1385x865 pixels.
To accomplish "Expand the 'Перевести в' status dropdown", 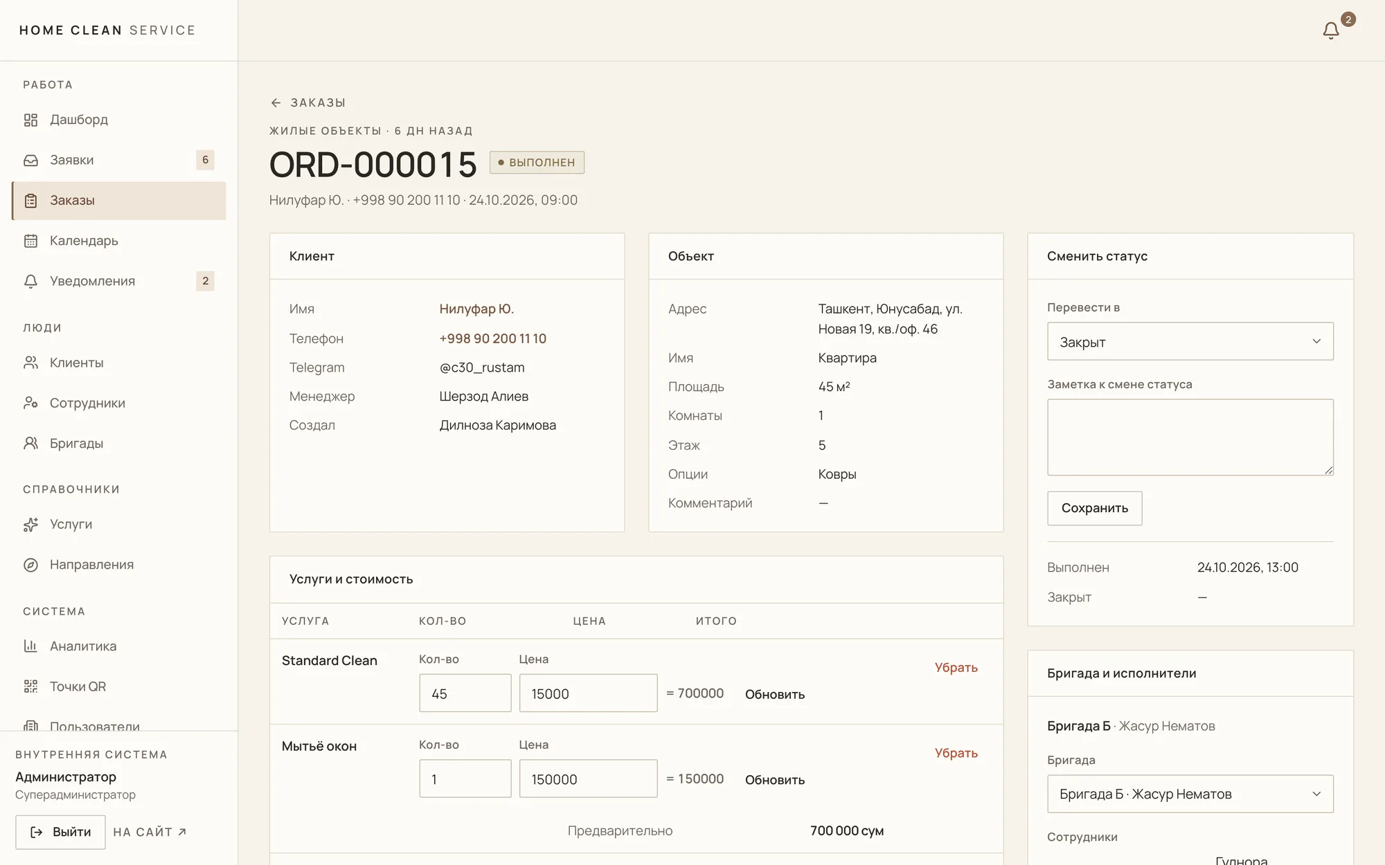I will click(1190, 341).
